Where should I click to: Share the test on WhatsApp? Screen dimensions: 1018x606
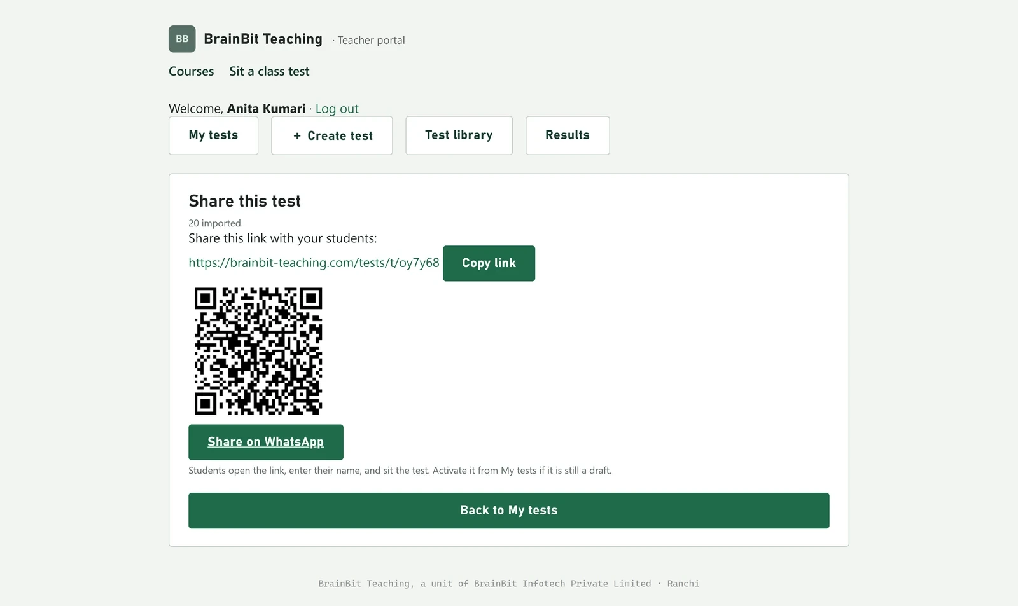[x=266, y=442]
